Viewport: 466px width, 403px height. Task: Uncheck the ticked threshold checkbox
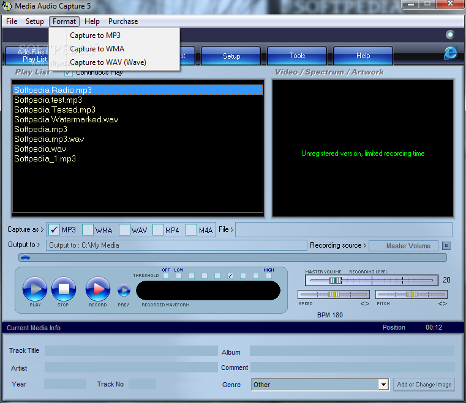pos(230,276)
